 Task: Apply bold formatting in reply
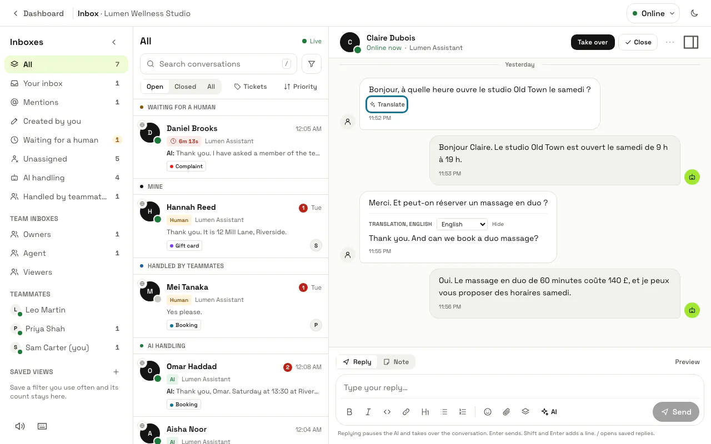coord(349,412)
